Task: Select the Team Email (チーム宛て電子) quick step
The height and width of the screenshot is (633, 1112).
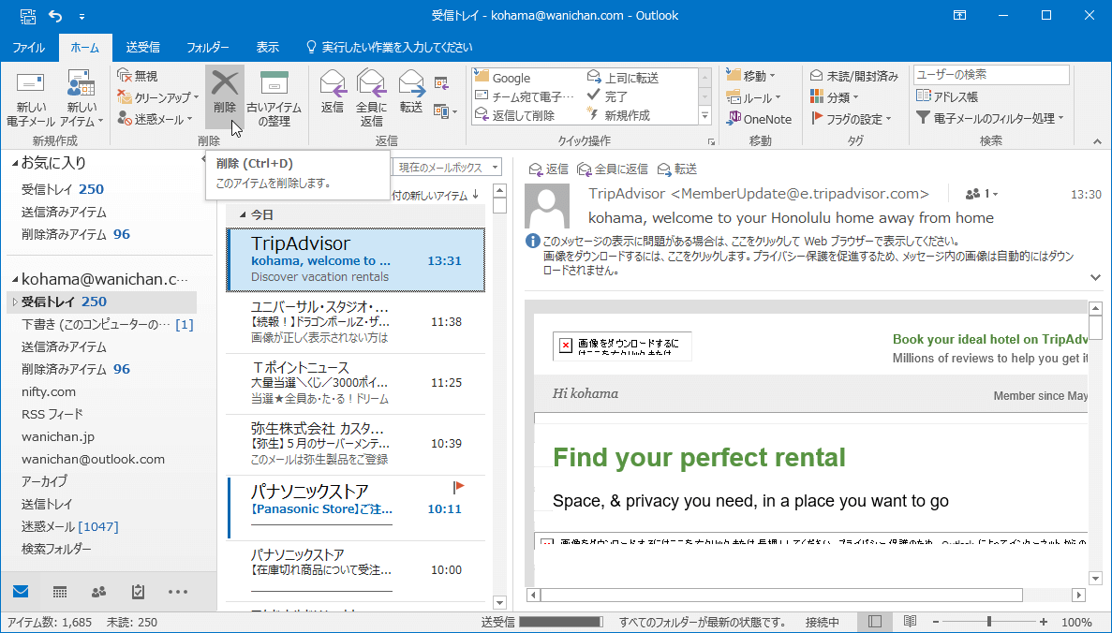Action: click(x=525, y=96)
